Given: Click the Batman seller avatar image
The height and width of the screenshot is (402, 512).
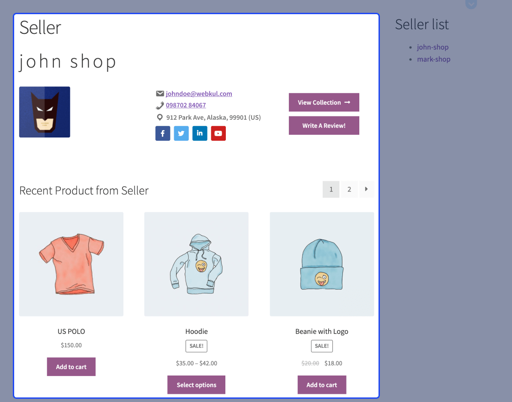Looking at the screenshot, I should coord(45,112).
